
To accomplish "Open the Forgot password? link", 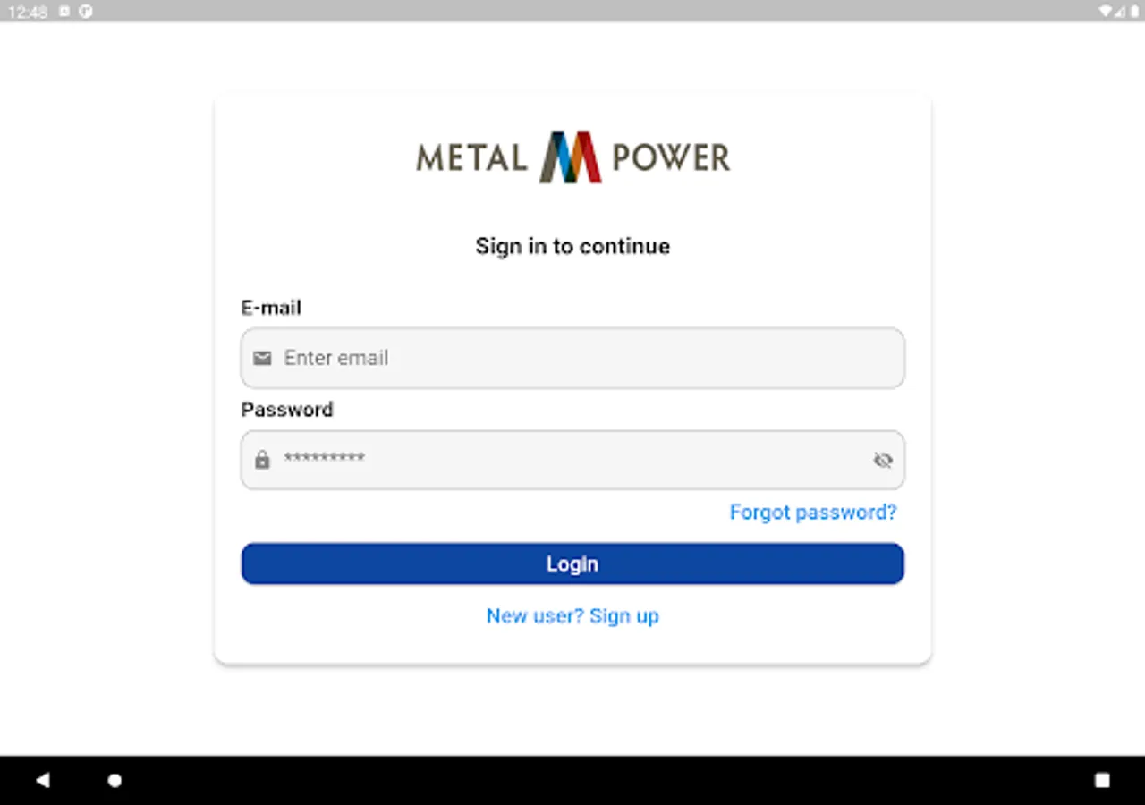I will point(812,513).
